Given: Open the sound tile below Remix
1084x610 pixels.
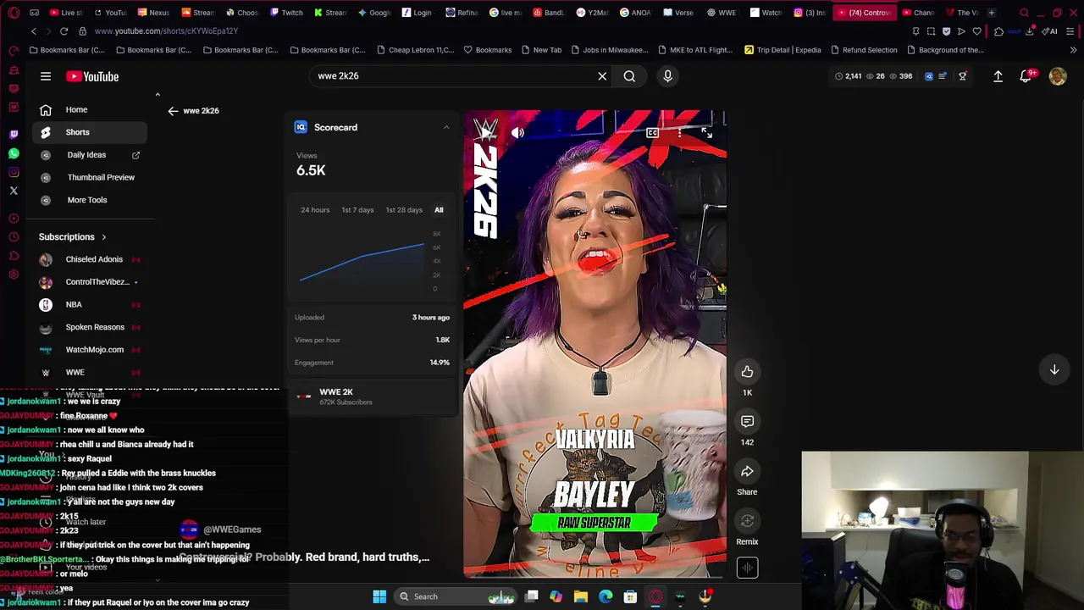Looking at the screenshot, I should (747, 568).
